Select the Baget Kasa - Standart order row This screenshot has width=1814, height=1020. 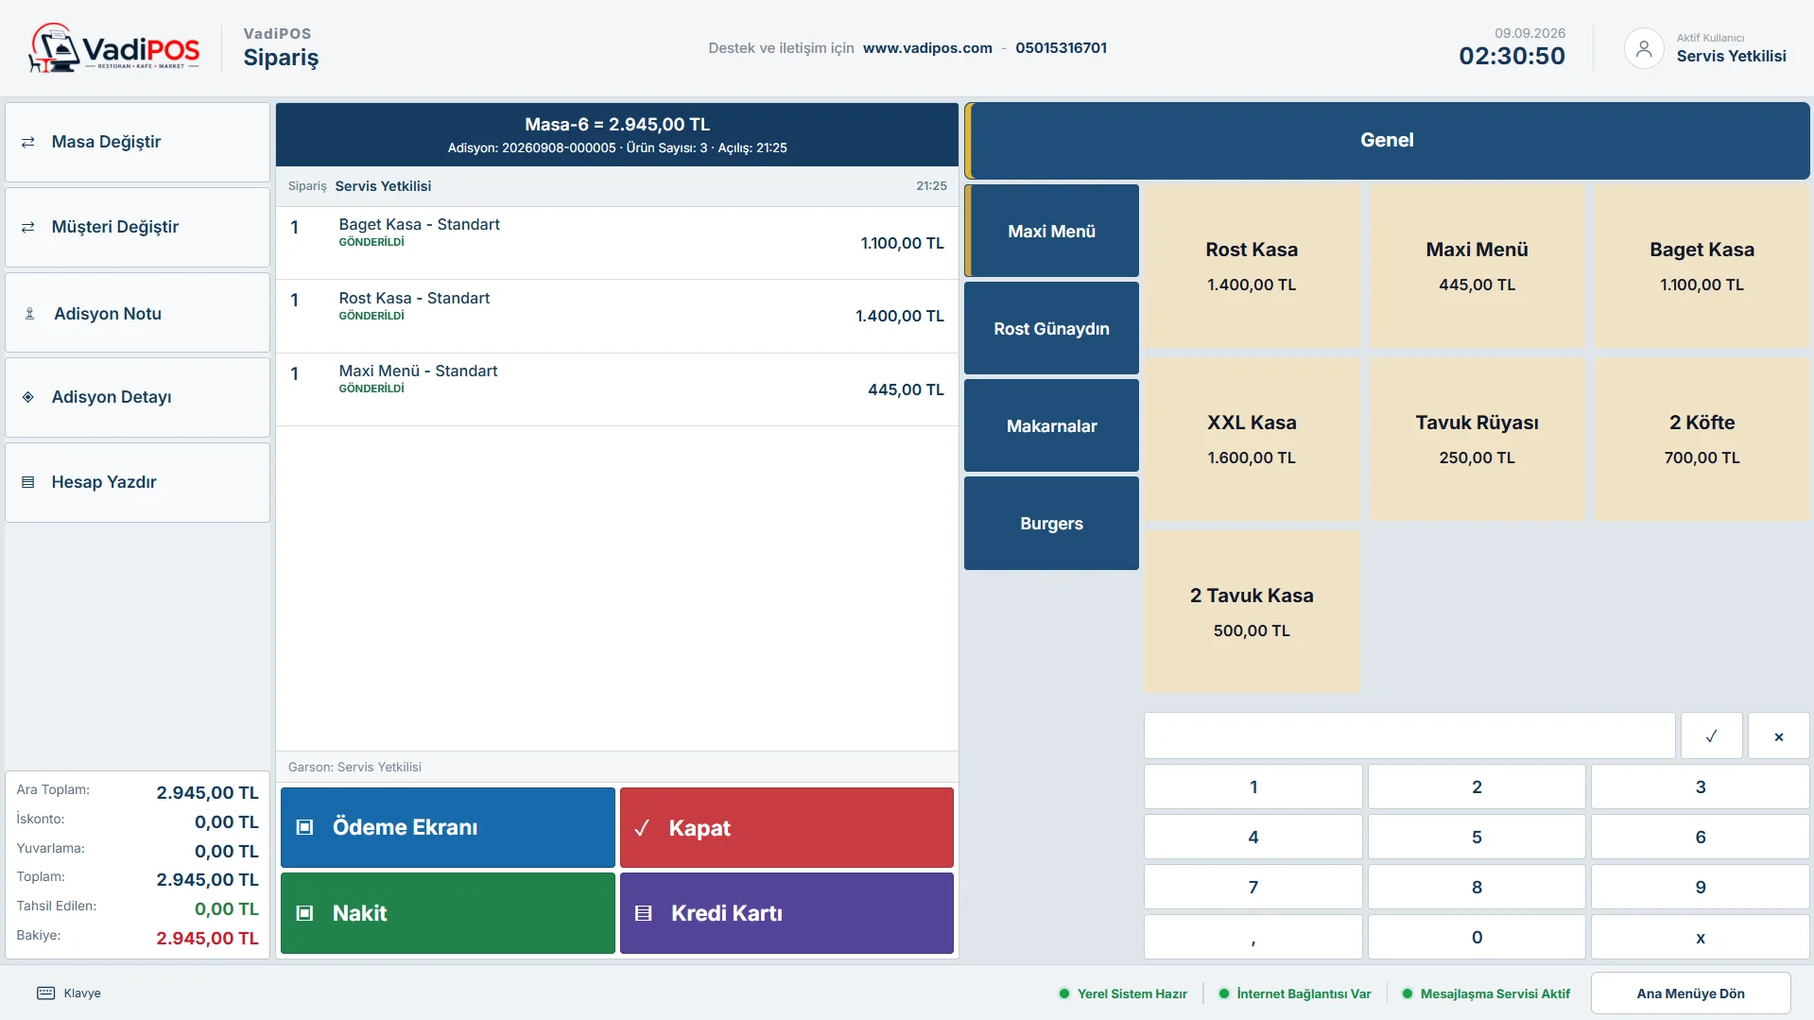(617, 243)
